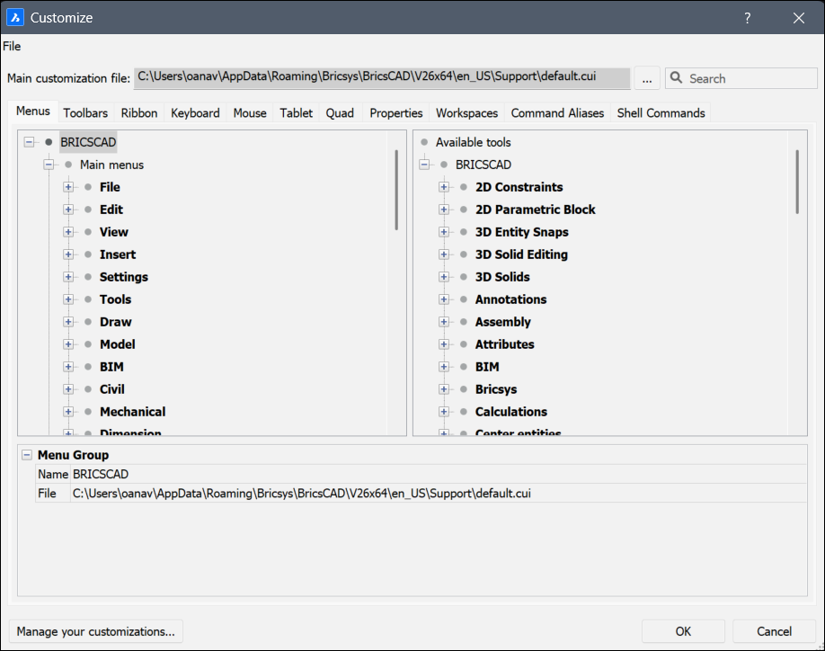Viewport: 825px width, 651px height.
Task: Open the File menu
Action: (12, 46)
